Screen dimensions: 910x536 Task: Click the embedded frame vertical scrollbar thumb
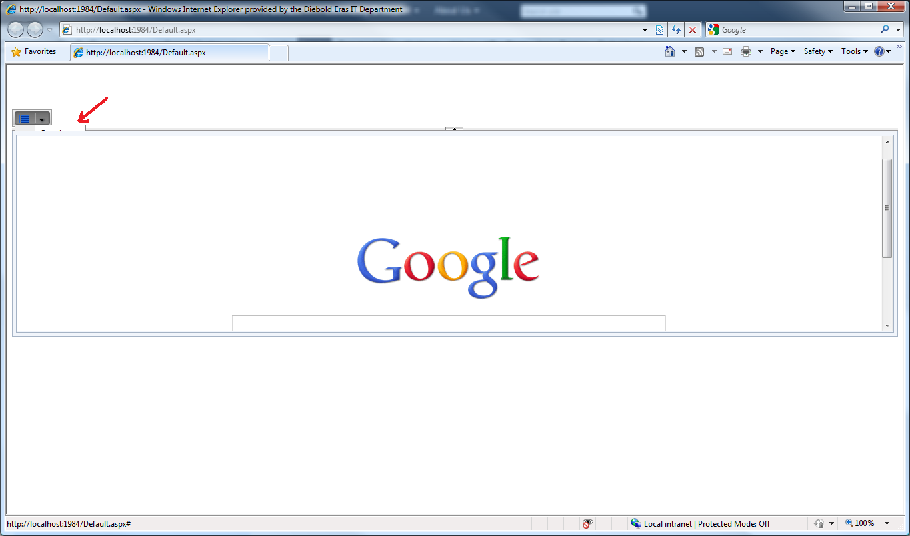pyautogui.click(x=887, y=208)
